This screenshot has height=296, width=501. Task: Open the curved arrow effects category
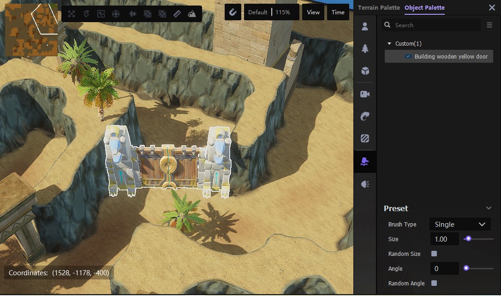(365, 116)
